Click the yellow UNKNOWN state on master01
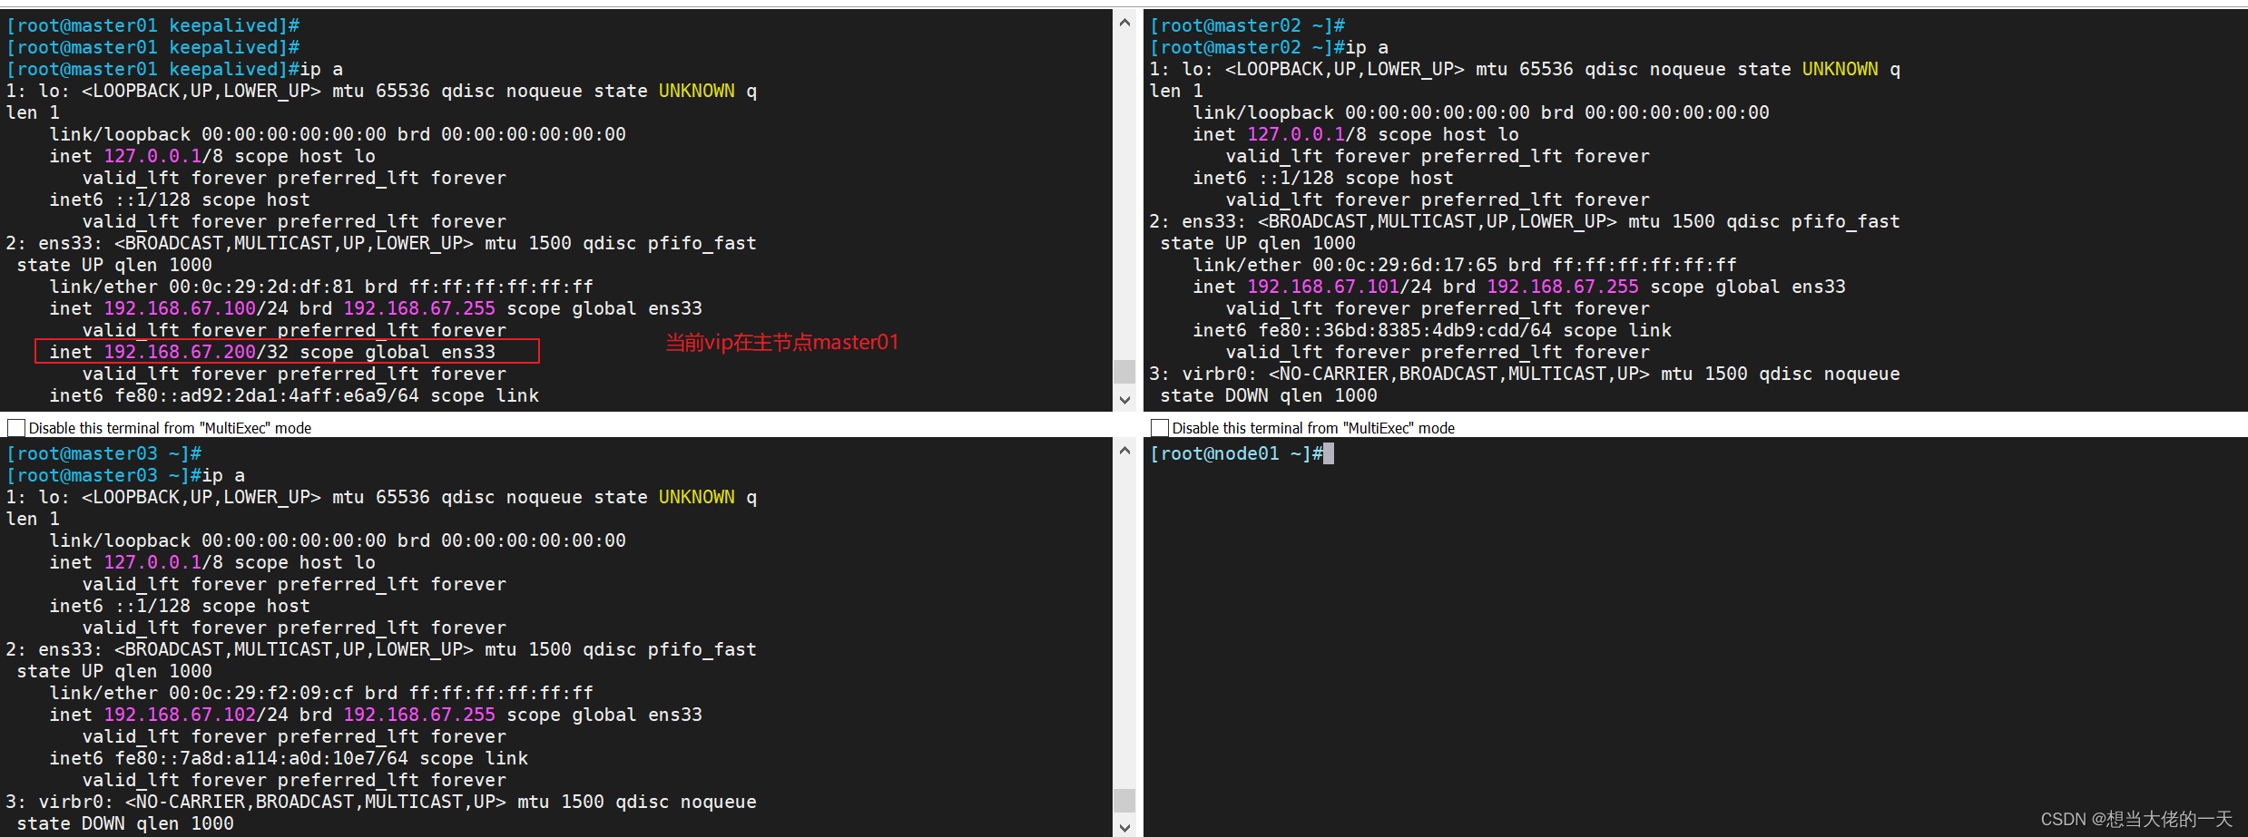 pos(697,91)
